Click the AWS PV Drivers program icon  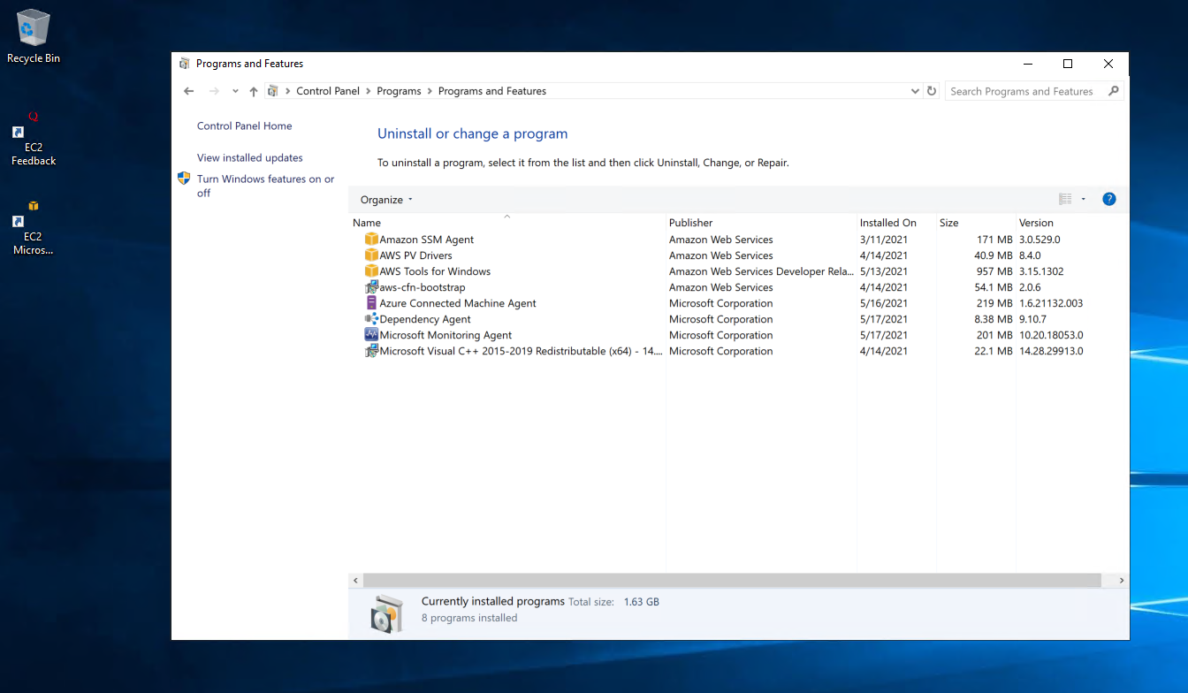(x=371, y=255)
